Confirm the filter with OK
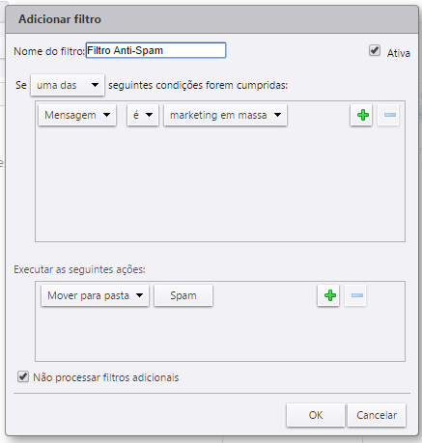 coord(316,415)
